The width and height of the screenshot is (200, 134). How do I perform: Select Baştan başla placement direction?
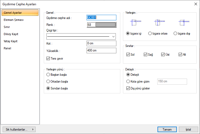tap(48, 75)
